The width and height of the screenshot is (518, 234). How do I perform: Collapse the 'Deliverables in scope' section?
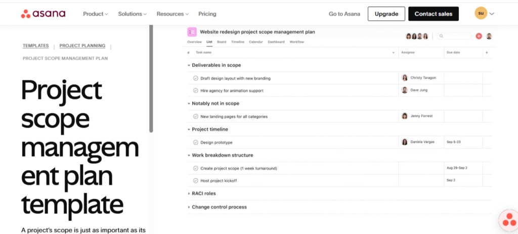tap(189, 65)
